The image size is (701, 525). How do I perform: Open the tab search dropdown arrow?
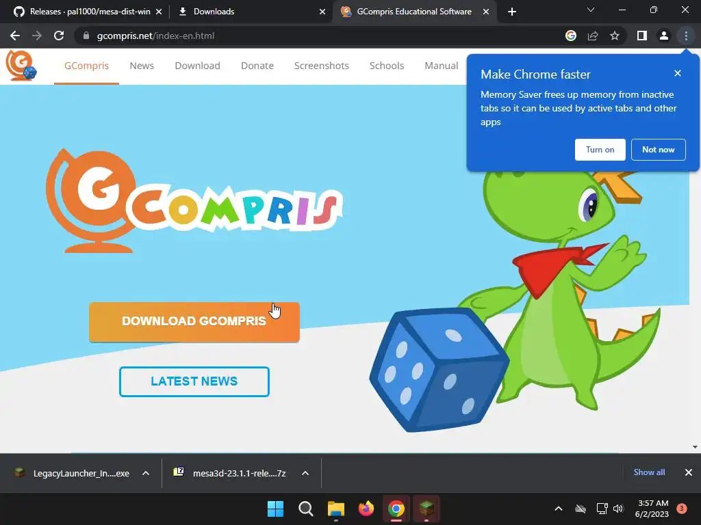click(591, 10)
